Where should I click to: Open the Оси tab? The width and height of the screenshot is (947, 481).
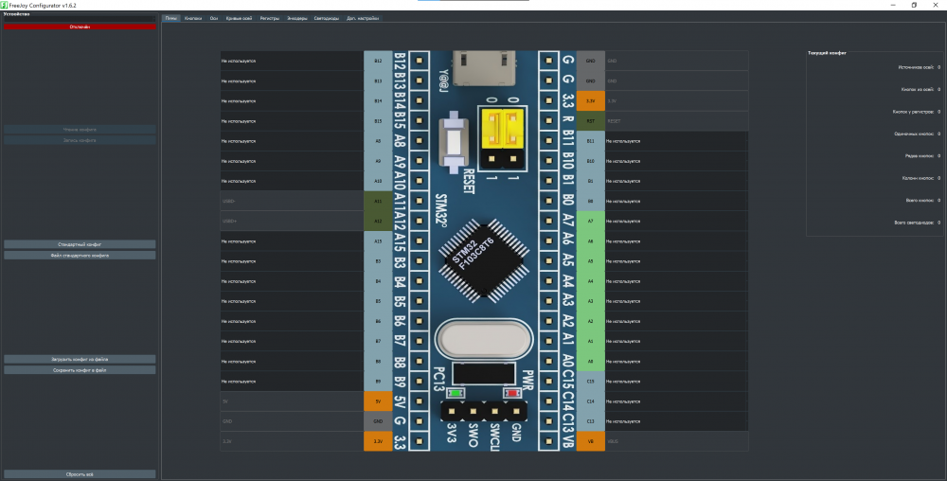point(214,18)
